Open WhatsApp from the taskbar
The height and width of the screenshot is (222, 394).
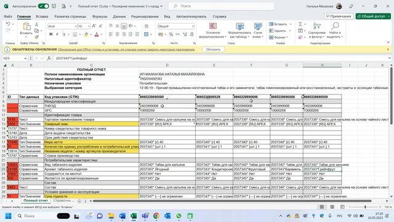pyautogui.click(x=179, y=216)
